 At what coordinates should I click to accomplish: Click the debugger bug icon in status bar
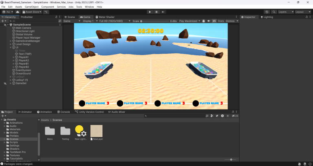[300, 164]
